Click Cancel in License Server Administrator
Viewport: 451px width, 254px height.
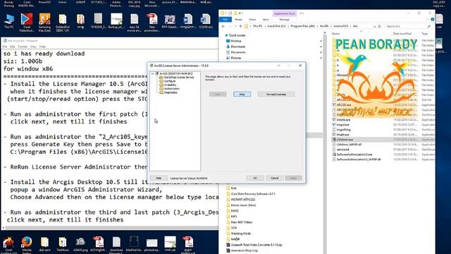point(274,178)
